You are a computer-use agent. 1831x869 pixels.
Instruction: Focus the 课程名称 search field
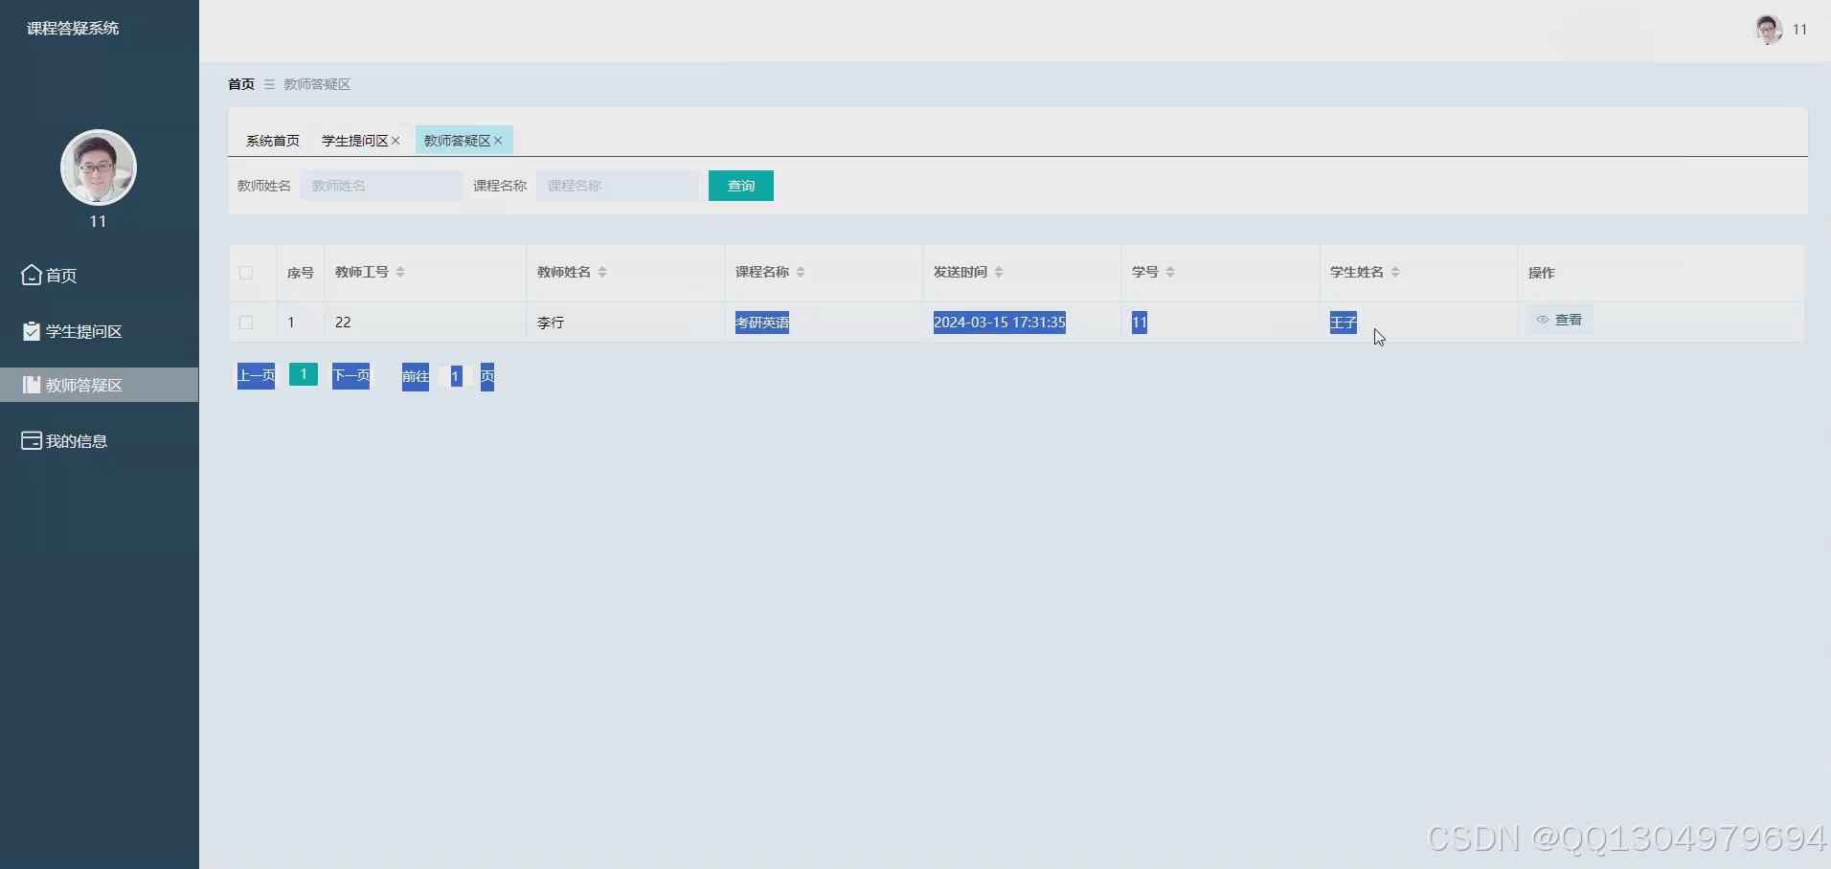(x=618, y=186)
